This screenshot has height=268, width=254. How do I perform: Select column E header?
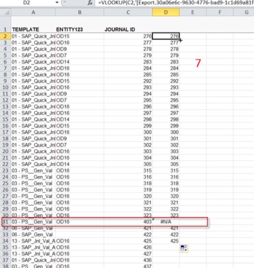193,12
